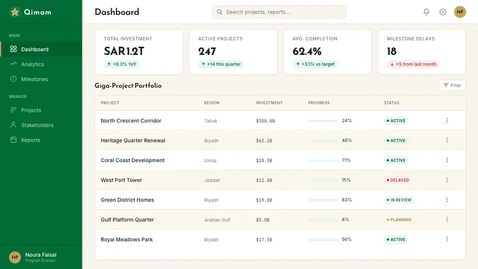Viewport: 478px width, 269px height.
Task: Sort by the PROGRESS column header
Action: pos(319,103)
